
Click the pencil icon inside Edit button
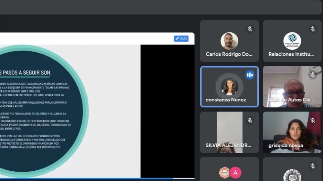[177, 39]
